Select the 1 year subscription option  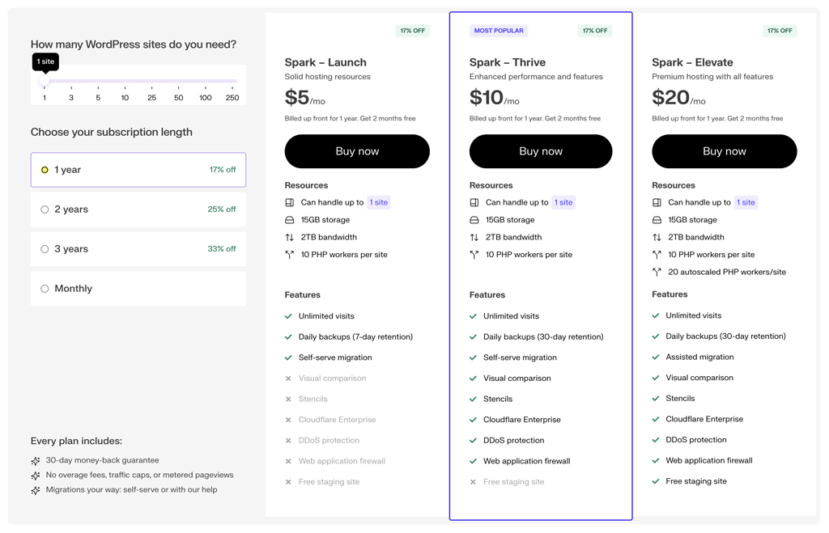(45, 170)
